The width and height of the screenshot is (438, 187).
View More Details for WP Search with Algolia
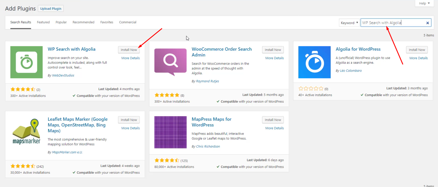point(130,58)
